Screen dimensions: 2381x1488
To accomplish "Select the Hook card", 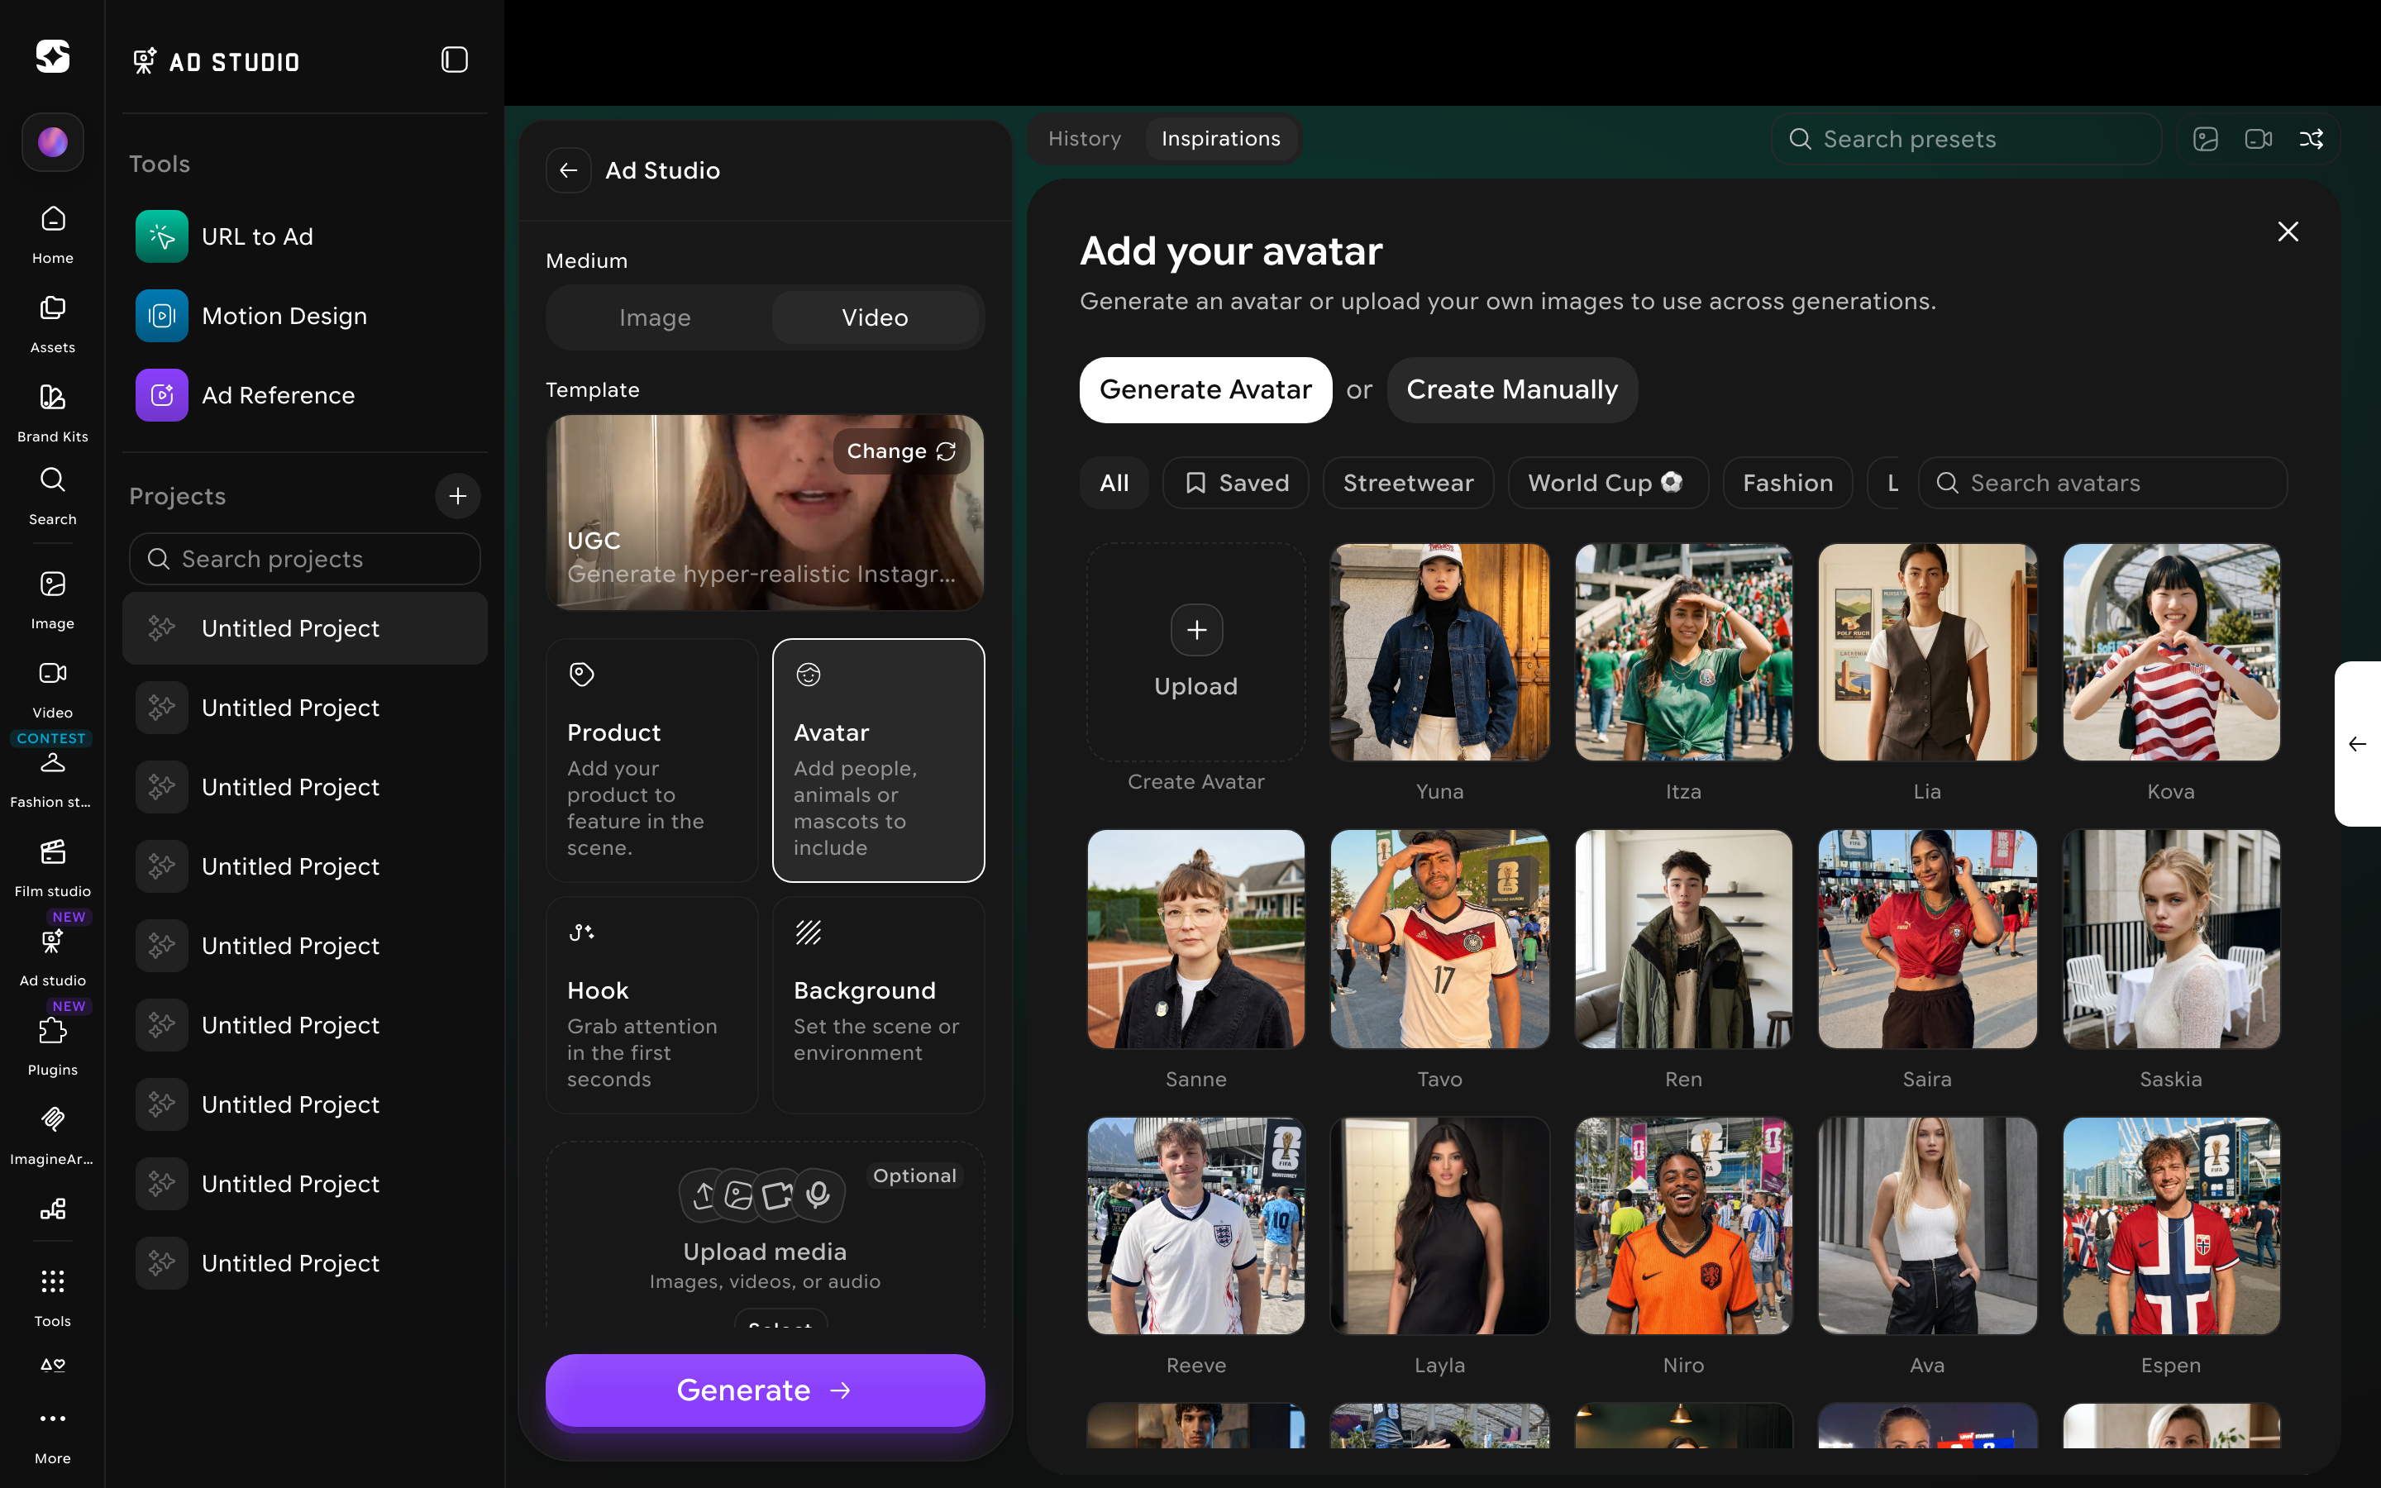I will [651, 1004].
